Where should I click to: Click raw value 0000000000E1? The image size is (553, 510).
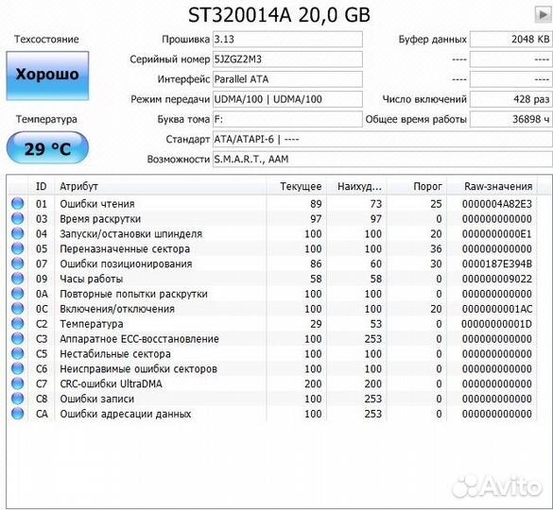497,233
